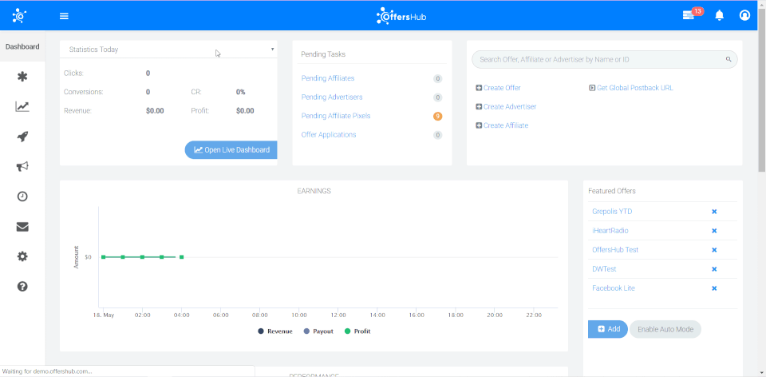Click the offer, affiliate or advertiser search field
This screenshot has height=377, width=766.
point(604,59)
